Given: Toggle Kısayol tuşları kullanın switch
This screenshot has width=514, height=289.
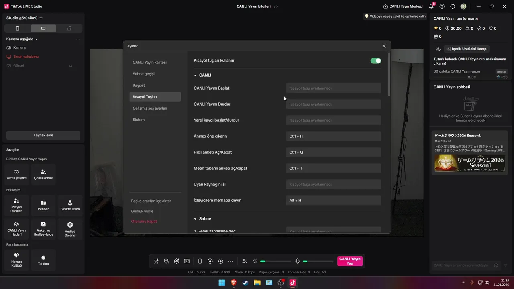Looking at the screenshot, I should click(x=375, y=61).
